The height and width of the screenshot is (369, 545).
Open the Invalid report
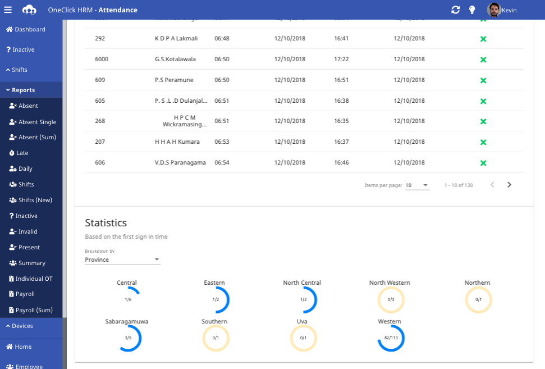(x=26, y=231)
